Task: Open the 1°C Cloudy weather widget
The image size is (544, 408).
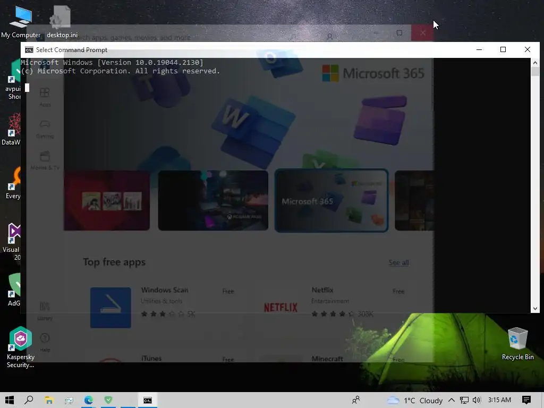Action: click(414, 400)
